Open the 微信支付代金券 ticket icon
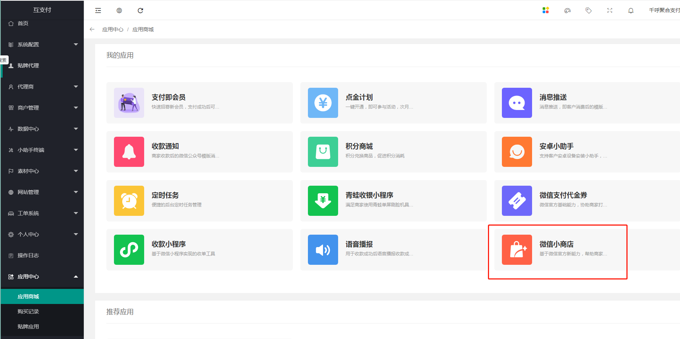The image size is (680, 339). [x=517, y=201]
